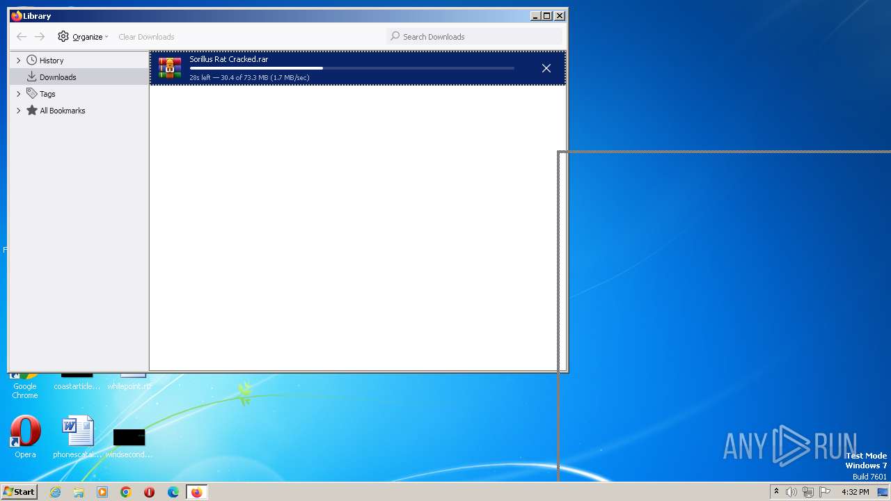Screen dimensions: 891x501
Task: Expand the History tree node
Action: coord(19,61)
